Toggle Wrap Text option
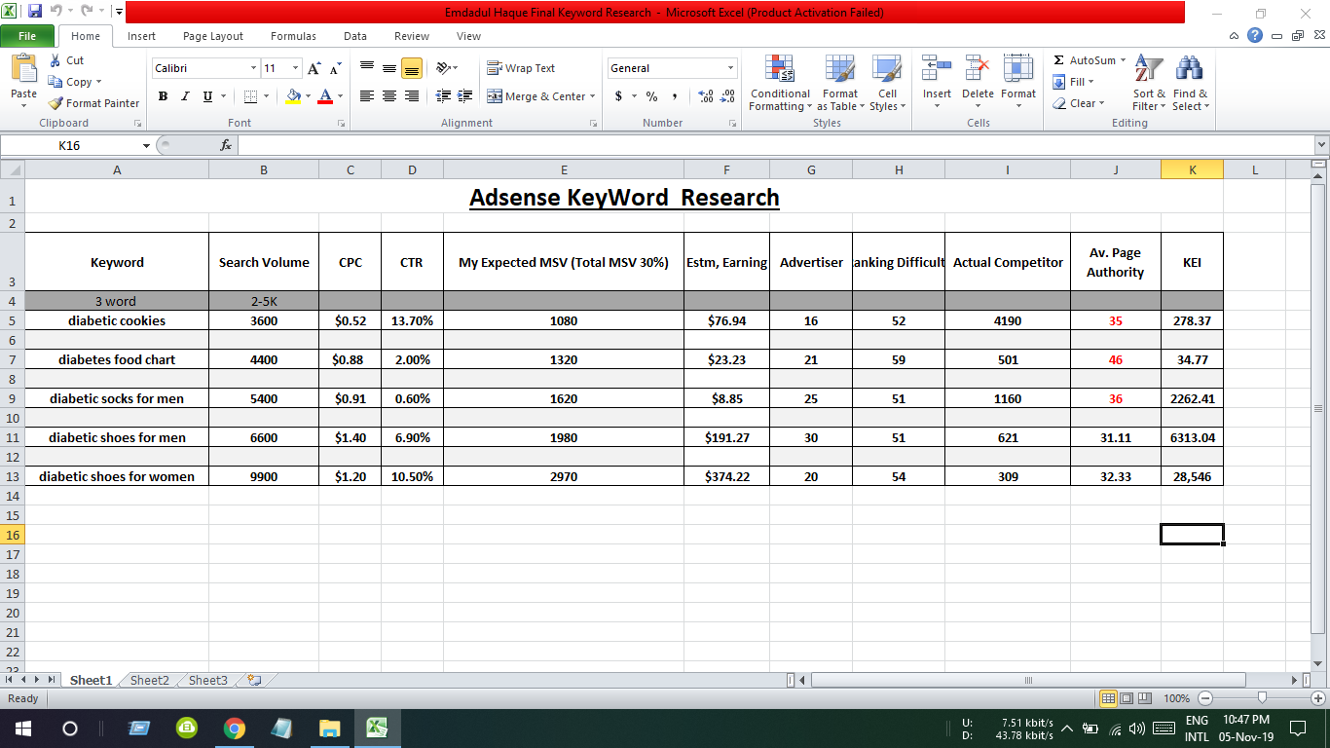The width and height of the screenshot is (1330, 748). pyautogui.click(x=521, y=68)
